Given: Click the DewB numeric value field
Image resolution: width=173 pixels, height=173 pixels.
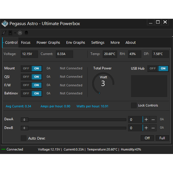Looking at the screenshot, I should pyautogui.click(x=135, y=128).
